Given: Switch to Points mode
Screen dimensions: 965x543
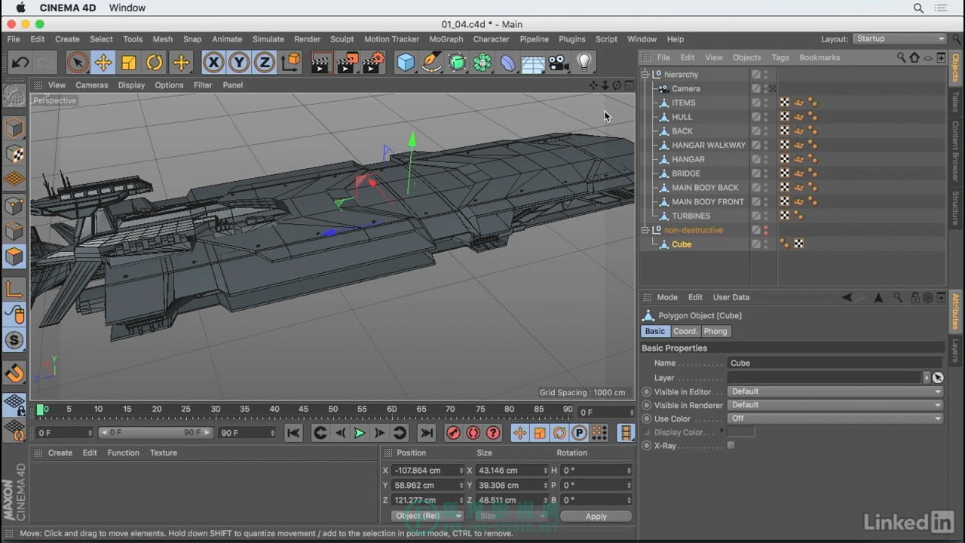Looking at the screenshot, I should click(14, 205).
